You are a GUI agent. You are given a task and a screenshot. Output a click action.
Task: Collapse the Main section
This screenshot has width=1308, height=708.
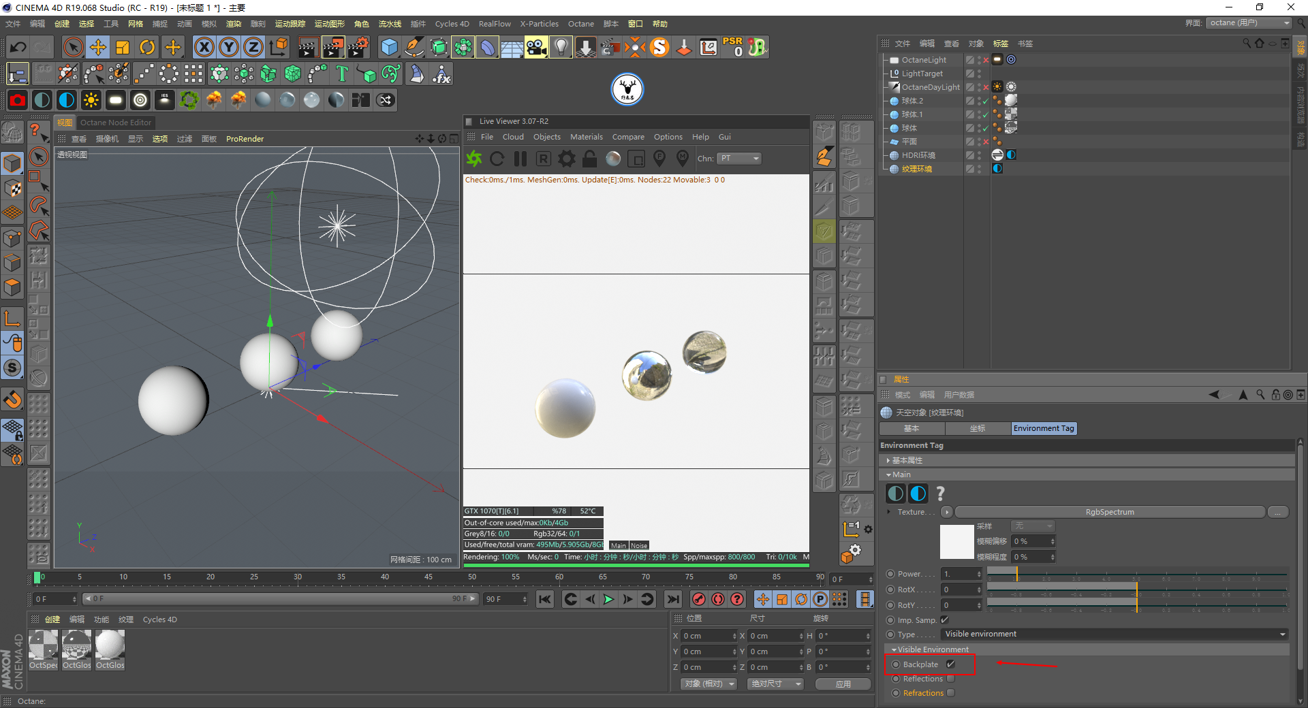888,474
